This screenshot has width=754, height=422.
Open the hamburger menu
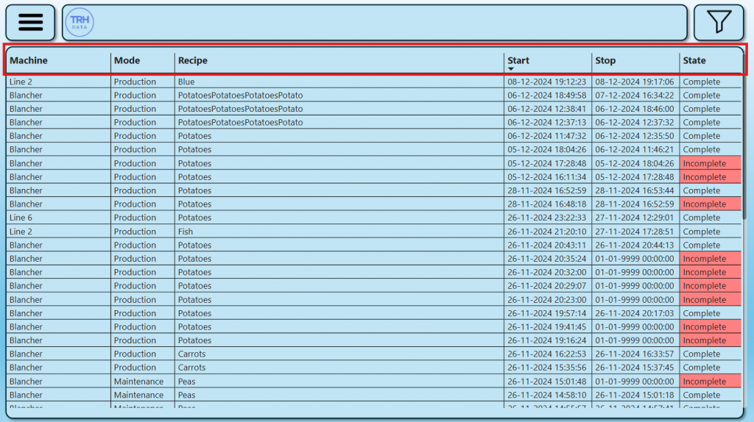(30, 23)
